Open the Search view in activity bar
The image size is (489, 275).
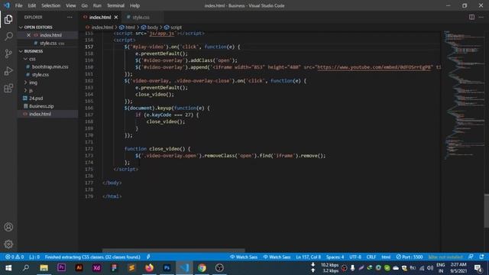[8, 37]
